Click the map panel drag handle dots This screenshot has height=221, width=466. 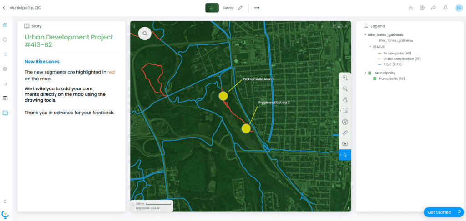134,26
